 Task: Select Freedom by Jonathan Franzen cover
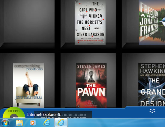(152, 22)
